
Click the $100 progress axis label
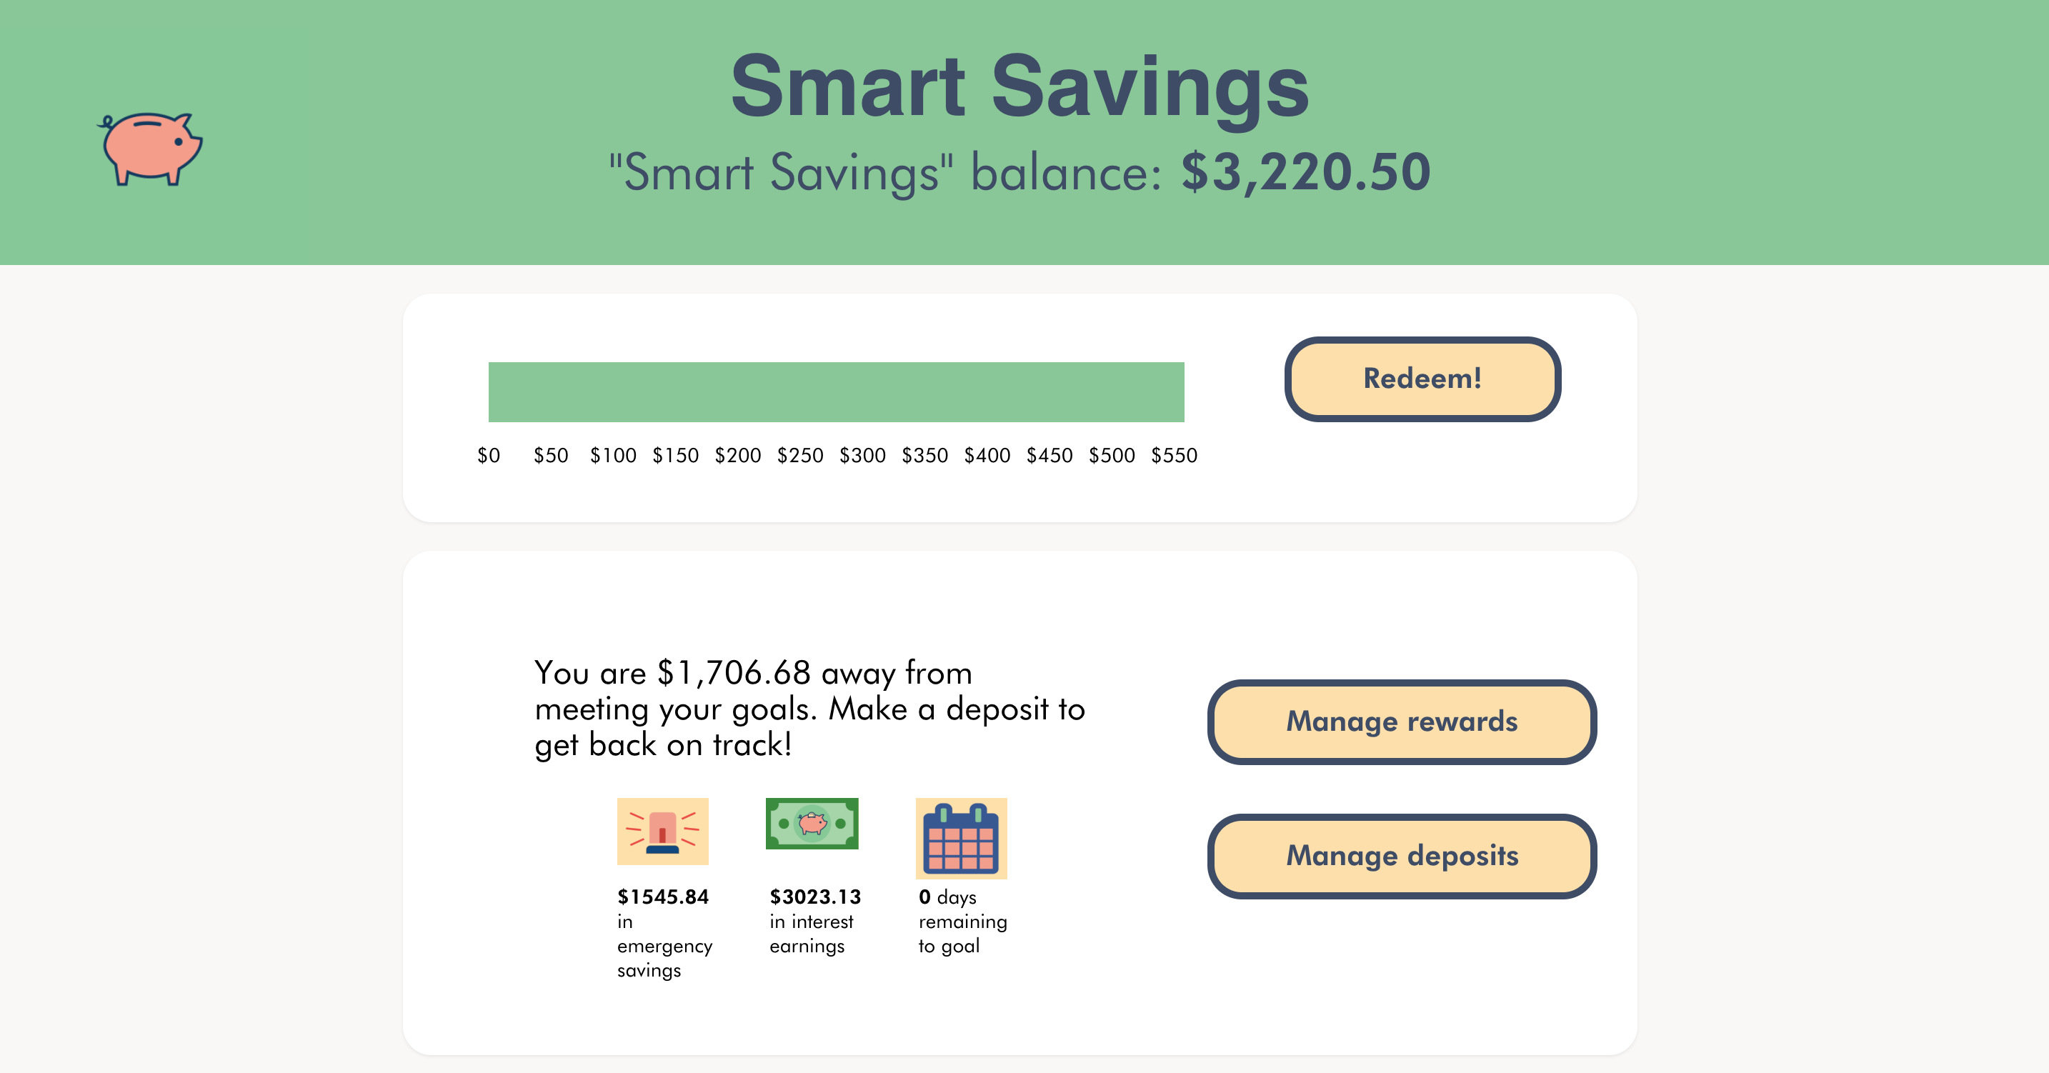click(x=613, y=455)
